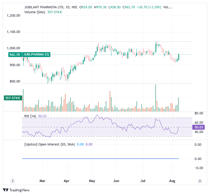Click RSI legend value 50.03
Image resolution: width=210 pixels, height=195 pixels.
coord(42,116)
